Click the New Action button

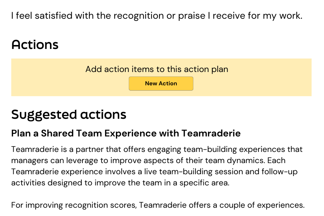pos(161,84)
